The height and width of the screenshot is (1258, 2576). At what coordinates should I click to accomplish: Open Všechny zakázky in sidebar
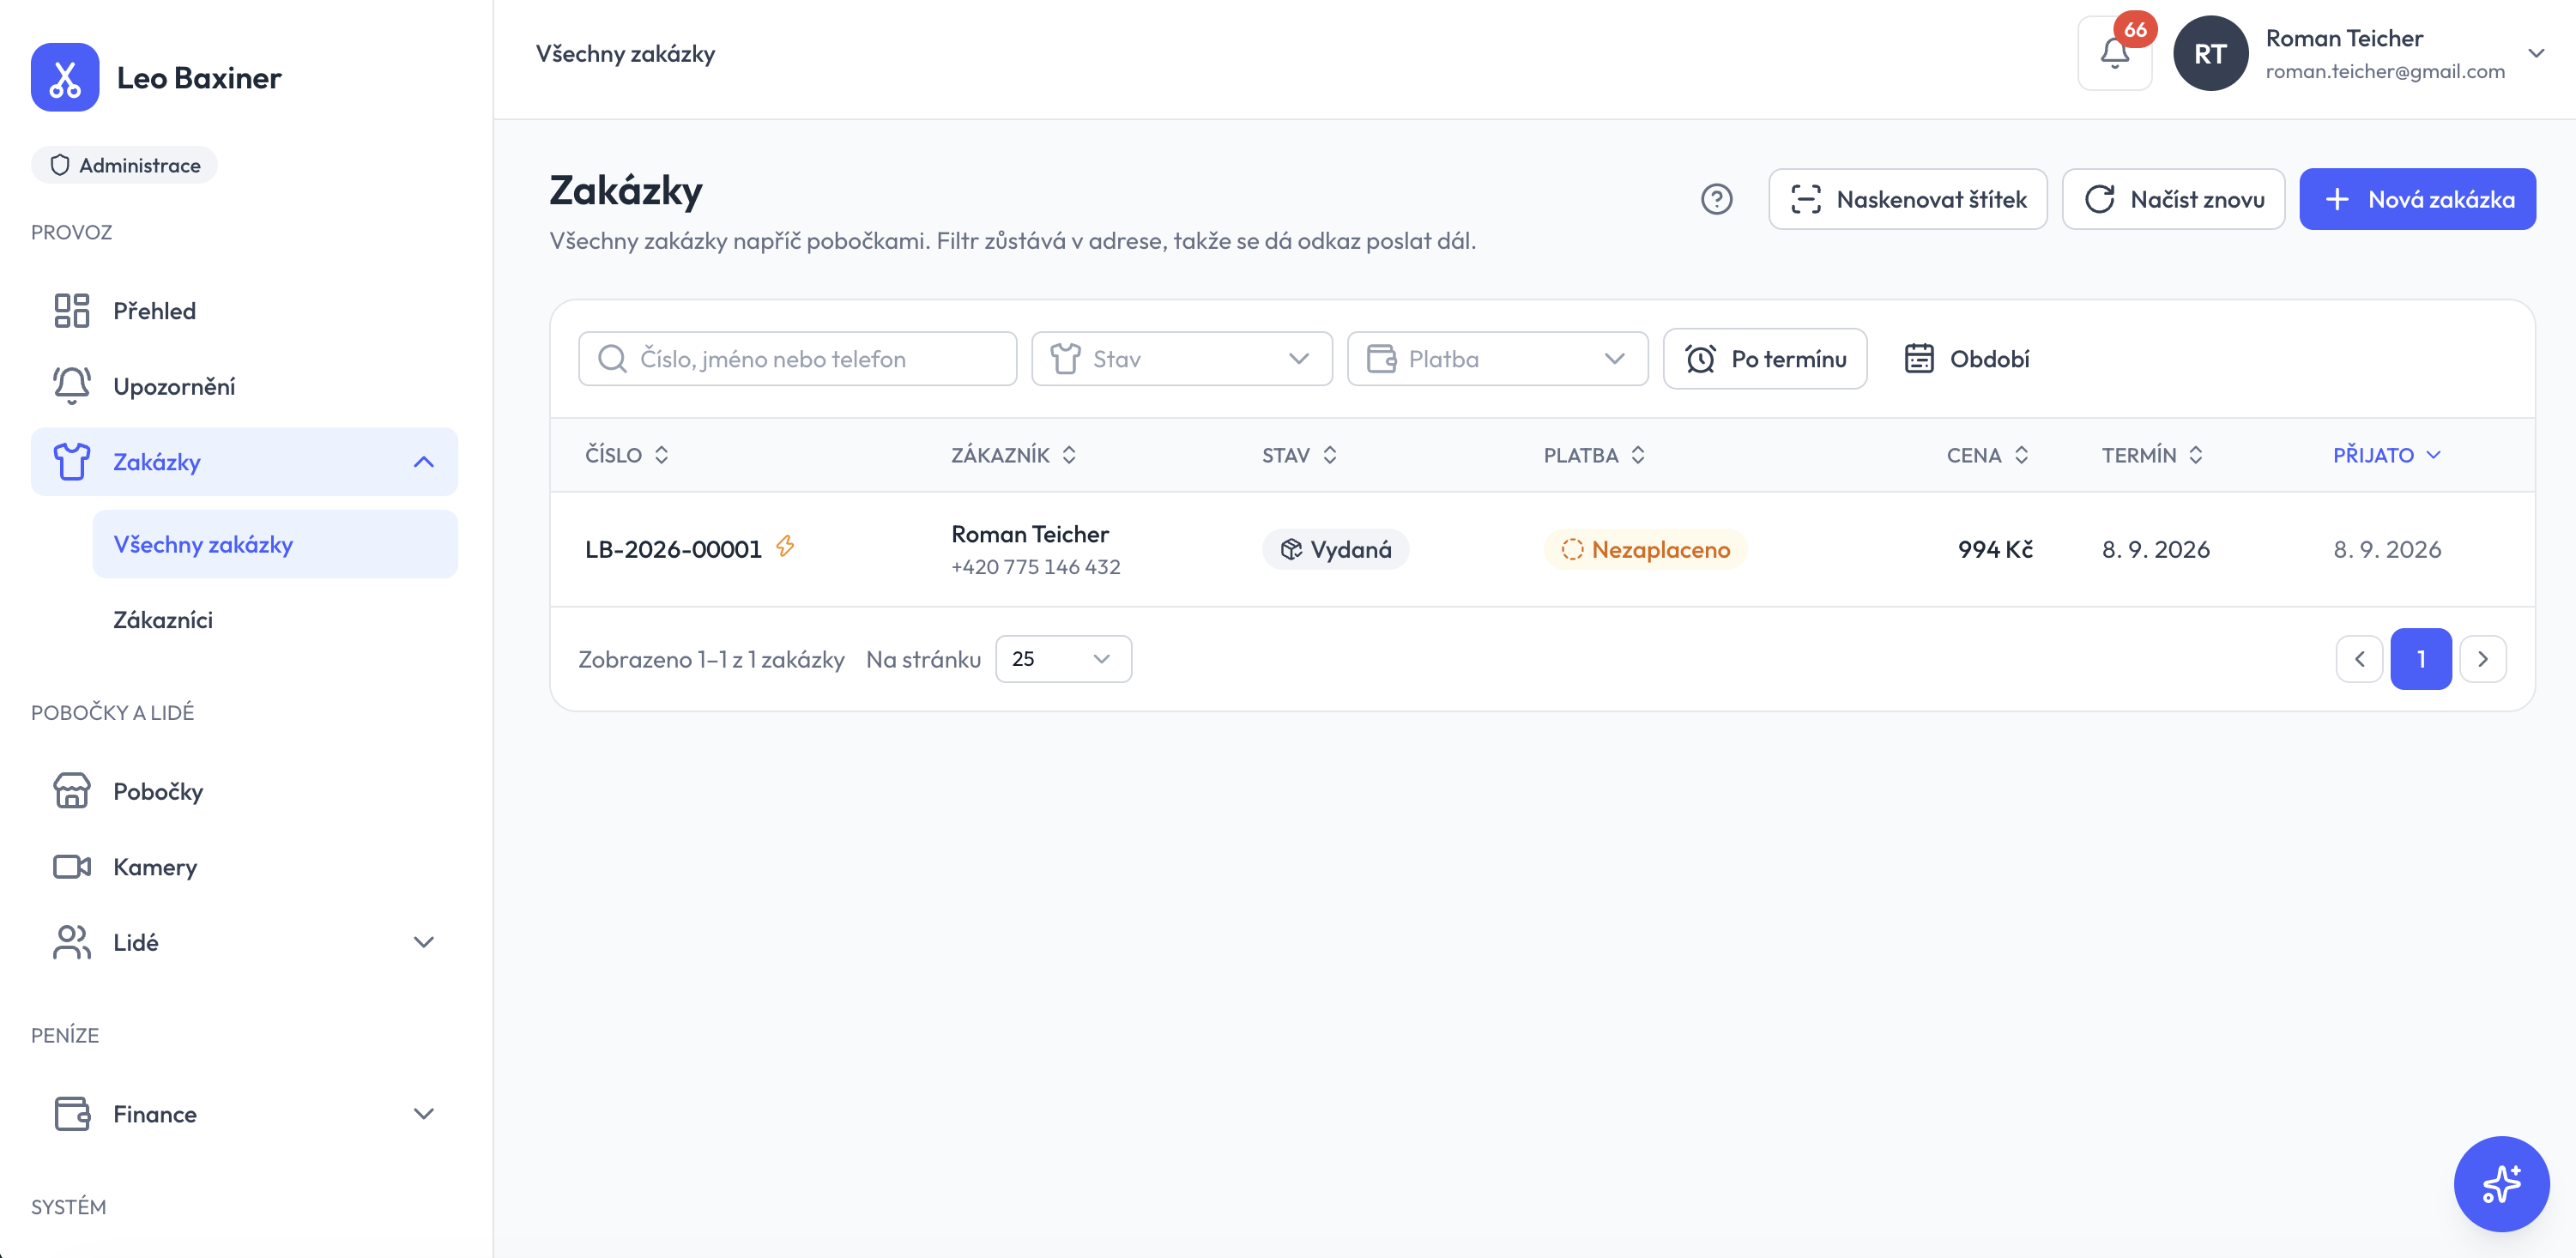coord(275,544)
